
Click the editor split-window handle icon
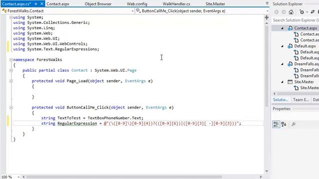tap(267, 17)
